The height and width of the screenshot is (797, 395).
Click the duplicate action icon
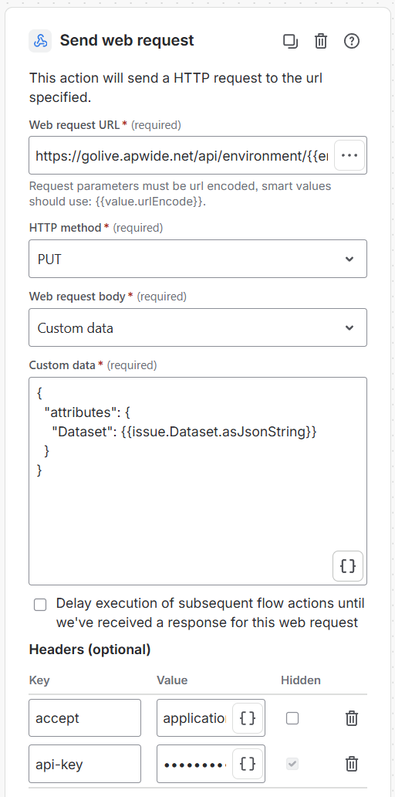pyautogui.click(x=290, y=41)
